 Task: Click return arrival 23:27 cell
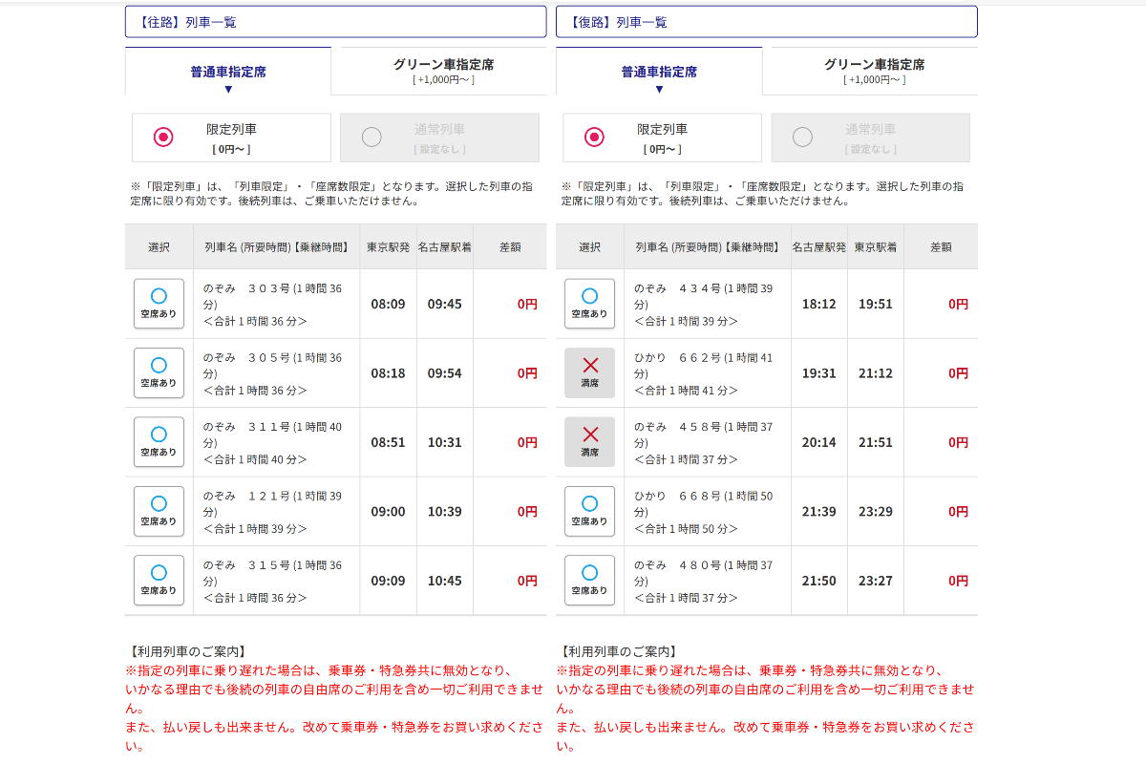pyautogui.click(x=876, y=580)
